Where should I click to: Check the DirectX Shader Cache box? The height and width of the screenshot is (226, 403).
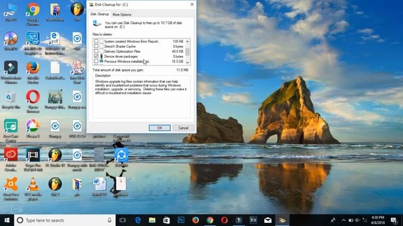pyautogui.click(x=96, y=46)
